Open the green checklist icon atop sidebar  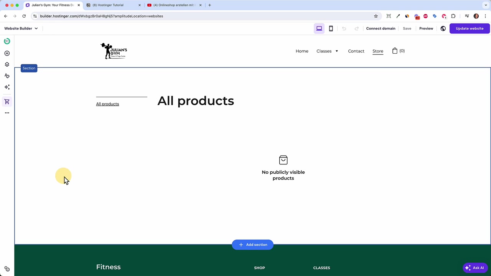(7, 41)
